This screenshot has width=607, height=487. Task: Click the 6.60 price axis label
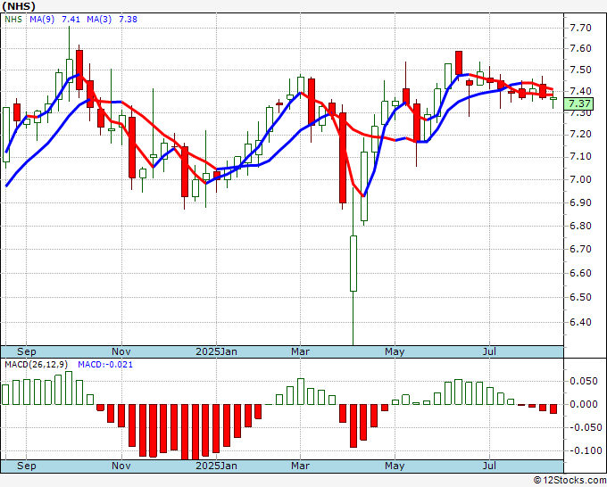[x=580, y=273]
